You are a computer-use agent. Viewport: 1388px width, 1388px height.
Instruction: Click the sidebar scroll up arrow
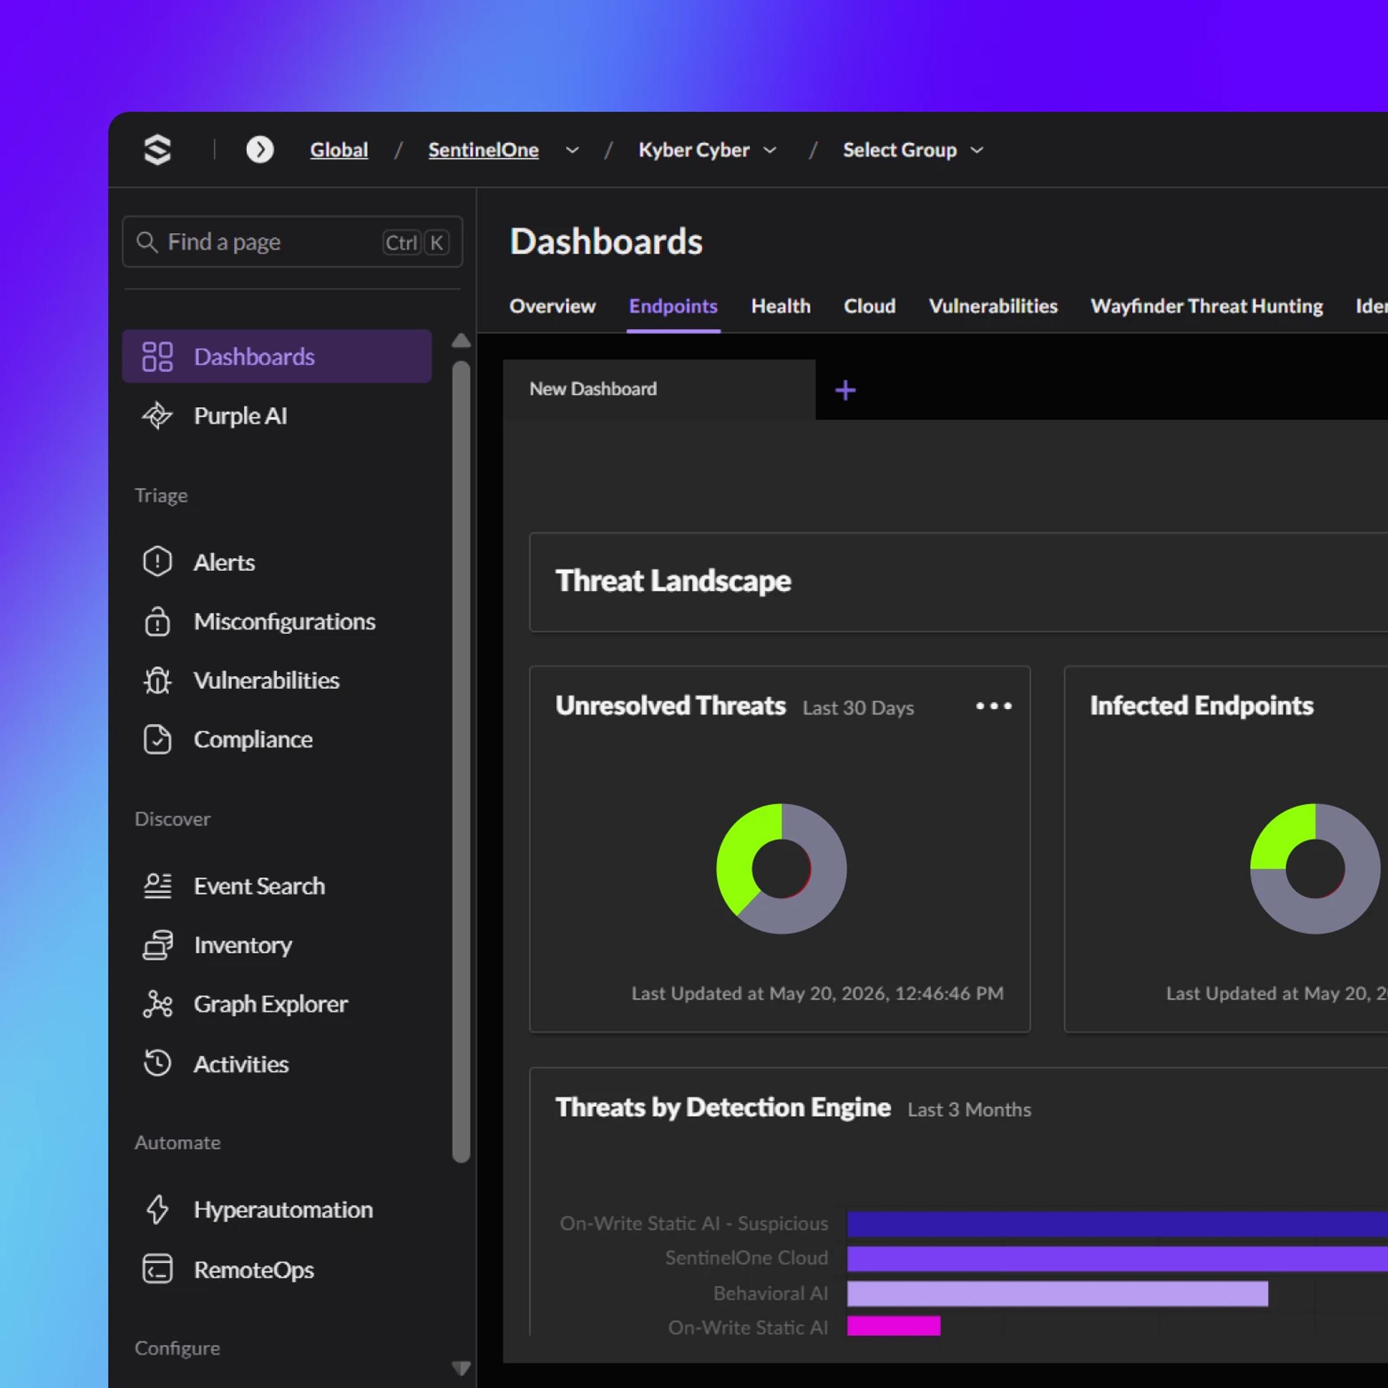461,340
